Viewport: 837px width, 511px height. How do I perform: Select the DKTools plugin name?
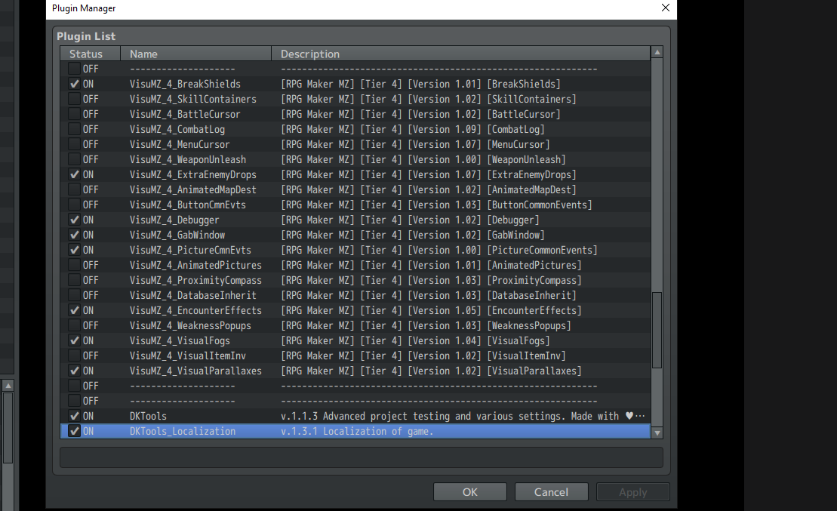[148, 416]
